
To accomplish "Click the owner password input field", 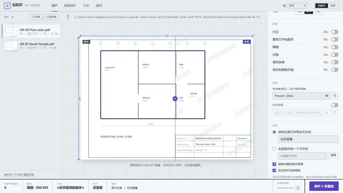I will [297, 96].
